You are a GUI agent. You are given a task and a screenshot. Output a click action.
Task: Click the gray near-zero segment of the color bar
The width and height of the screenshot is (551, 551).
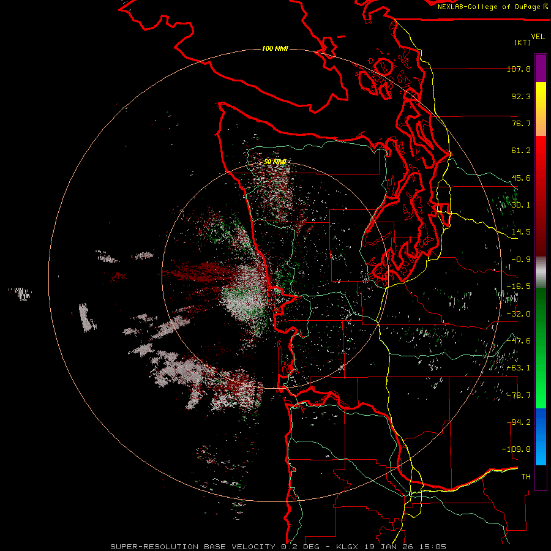tap(541, 272)
